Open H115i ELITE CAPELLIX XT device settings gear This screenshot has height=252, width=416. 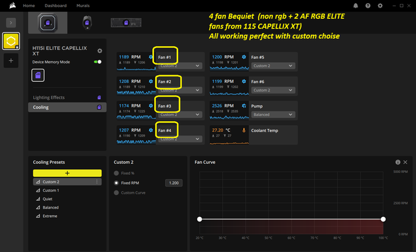point(99,51)
